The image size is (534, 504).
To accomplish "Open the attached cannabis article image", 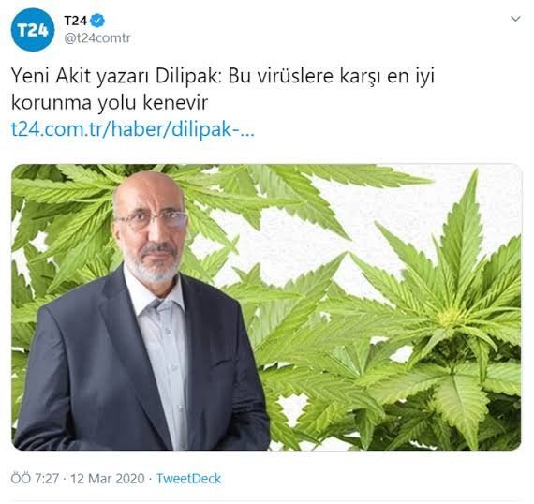I will click(x=266, y=307).
